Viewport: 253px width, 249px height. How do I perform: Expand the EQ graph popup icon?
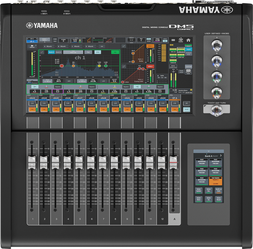tap(42, 52)
